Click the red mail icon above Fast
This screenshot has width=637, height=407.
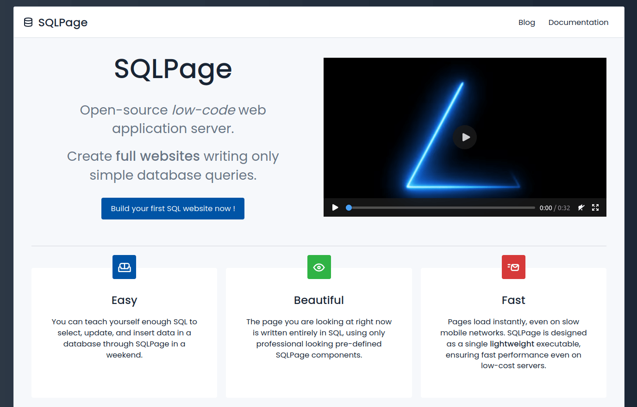[513, 267]
